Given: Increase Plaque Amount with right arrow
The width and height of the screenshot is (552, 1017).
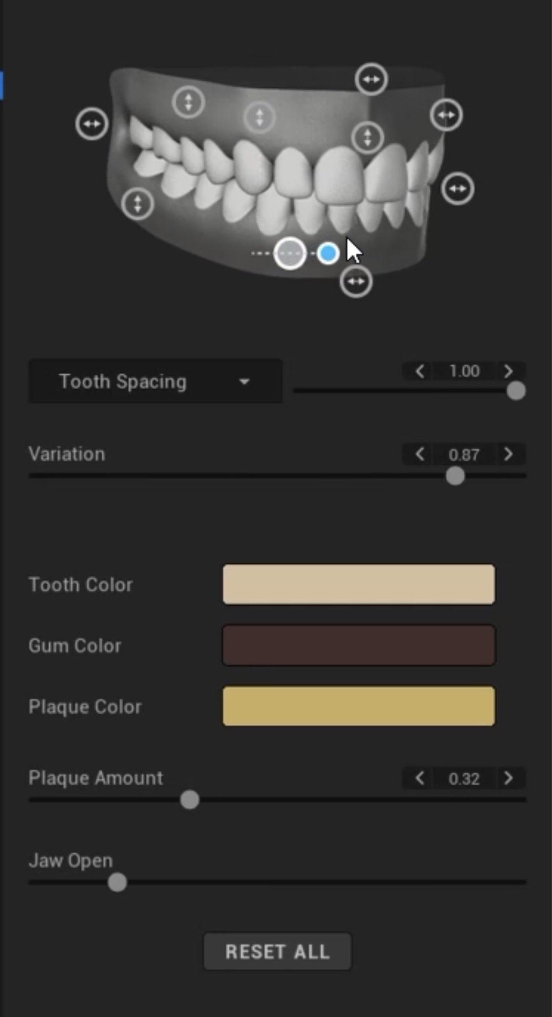Looking at the screenshot, I should pos(508,778).
